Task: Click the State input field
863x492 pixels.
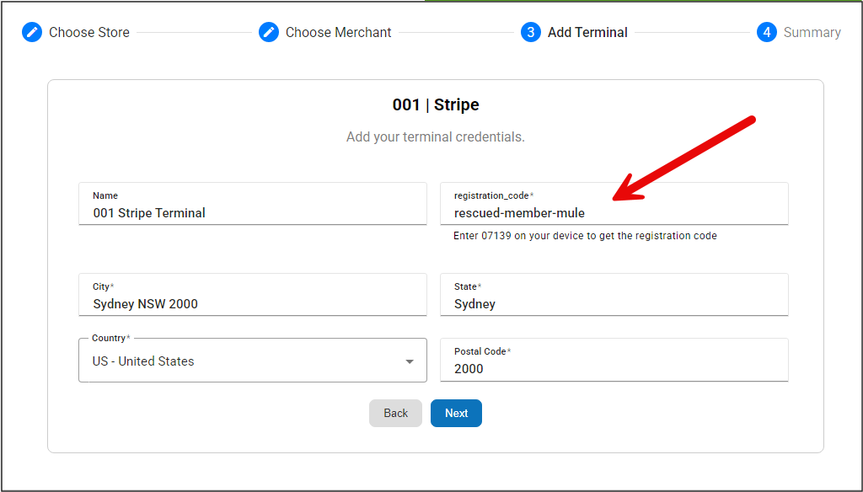Action: click(614, 304)
